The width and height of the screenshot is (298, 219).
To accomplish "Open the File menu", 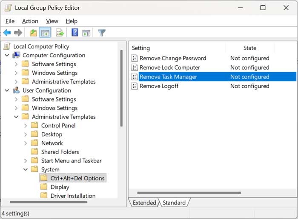I will [x=10, y=21].
